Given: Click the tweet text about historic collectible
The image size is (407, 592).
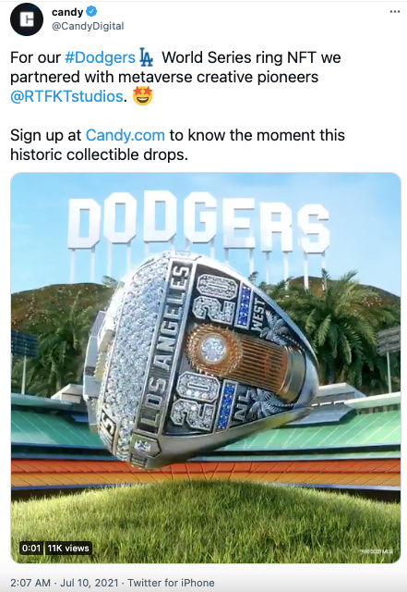Looking at the screenshot, I should point(177,145).
